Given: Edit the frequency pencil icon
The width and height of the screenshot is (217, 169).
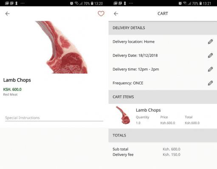Looking at the screenshot, I should [x=210, y=83].
